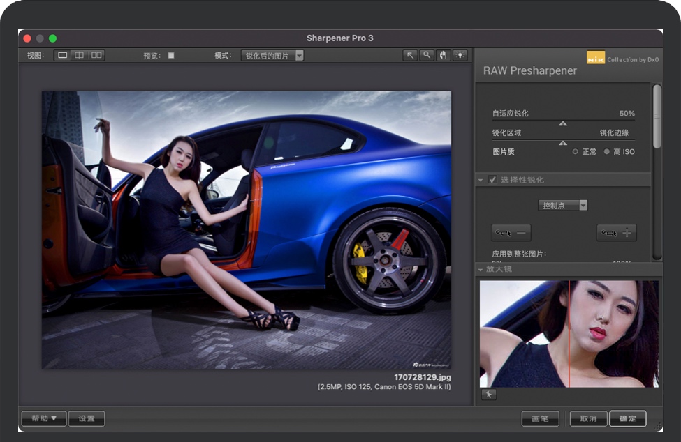Select the single image view icon
This screenshot has height=442, width=681.
coord(63,55)
